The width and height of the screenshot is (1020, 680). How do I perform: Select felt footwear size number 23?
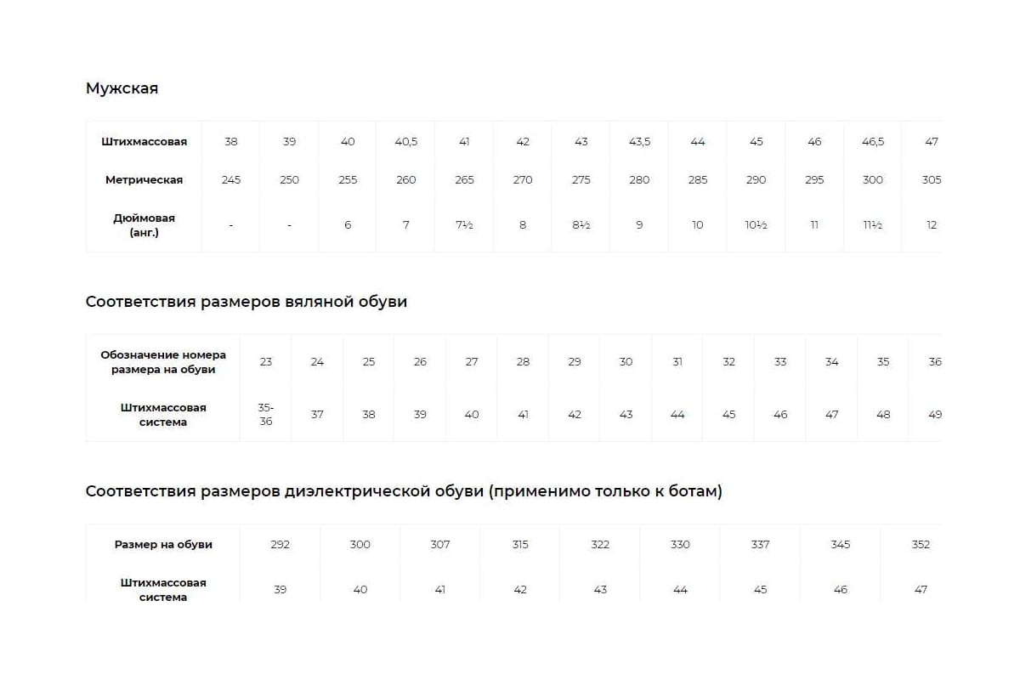coord(266,362)
